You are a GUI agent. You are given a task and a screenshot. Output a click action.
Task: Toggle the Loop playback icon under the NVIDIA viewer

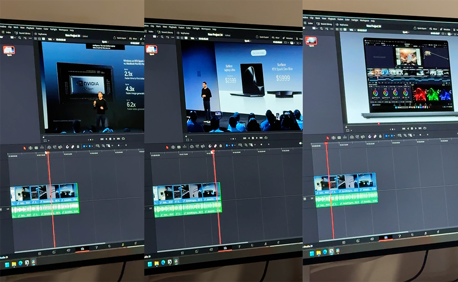[123, 139]
